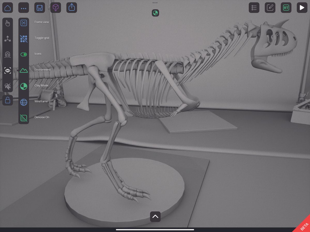This screenshot has width=310, height=232.
Task: Toggle grid visibility
Action: click(24, 39)
